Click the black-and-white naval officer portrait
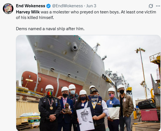161x131 pixels. [x=86, y=119]
